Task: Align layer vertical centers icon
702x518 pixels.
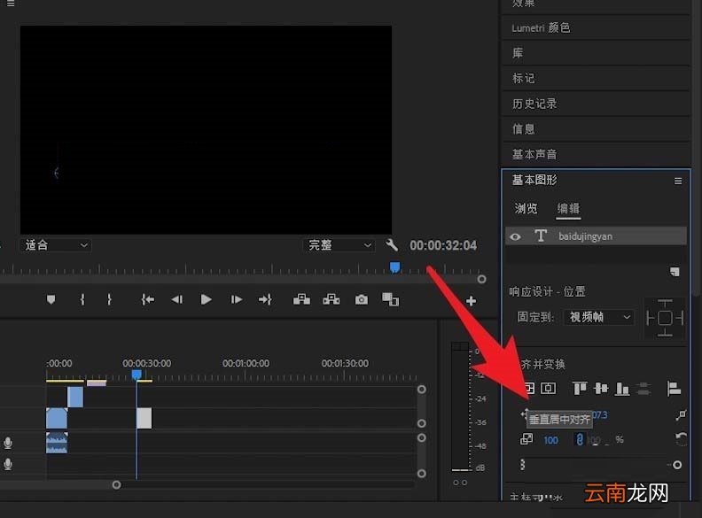Action: tap(601, 388)
